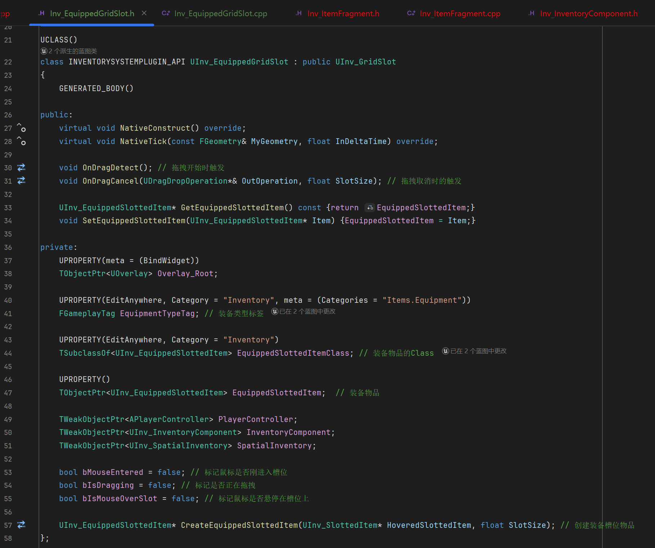Click the APlayerController type name

click(169, 419)
